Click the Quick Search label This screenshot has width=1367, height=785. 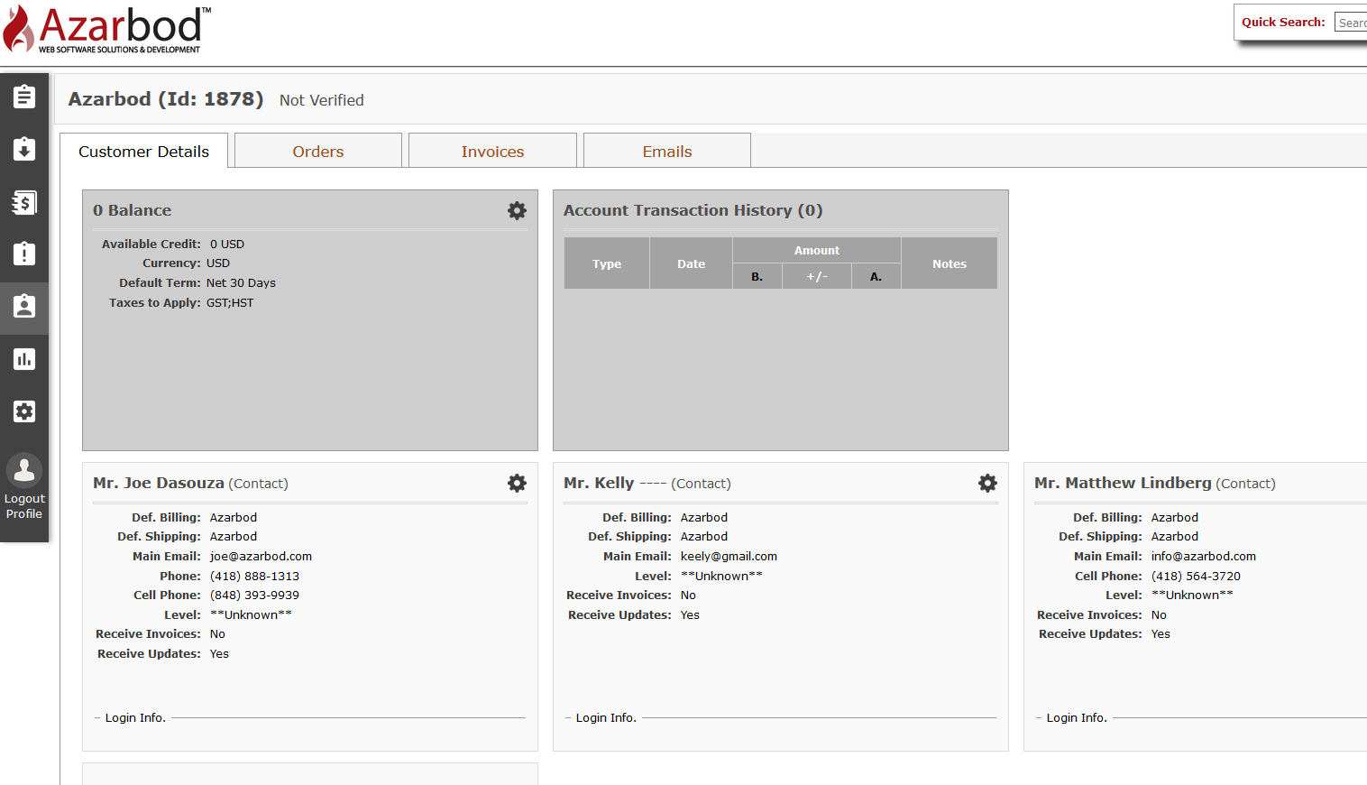tap(1283, 23)
